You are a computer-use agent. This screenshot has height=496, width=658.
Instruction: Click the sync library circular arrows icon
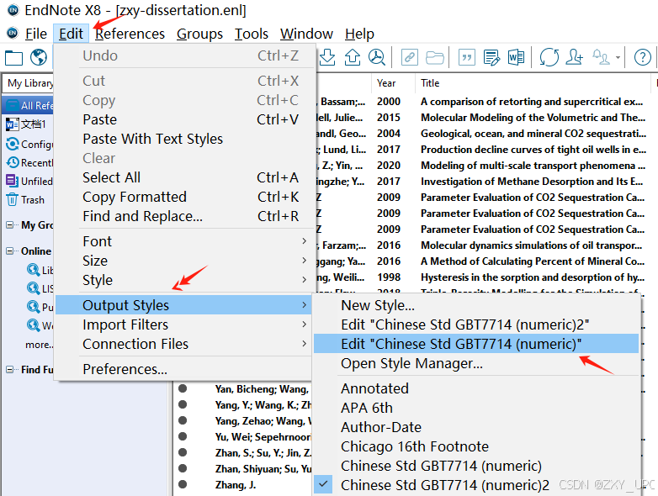[549, 57]
